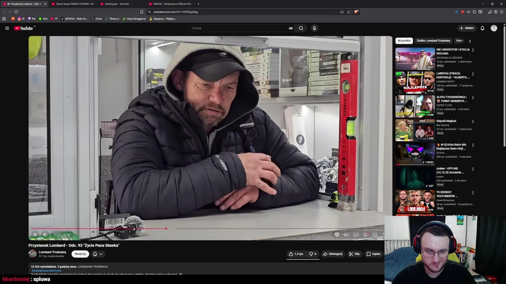Open options for TE BIZNESY YOUTUBERÓW video
Image resolution: width=506 pixels, height=284 pixels.
click(x=473, y=192)
